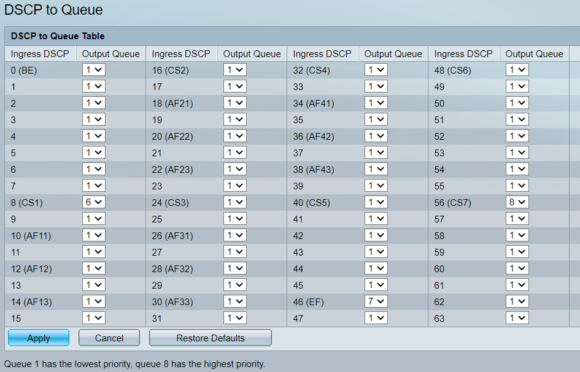This screenshot has width=580, height=372.
Task: Click the DSCP value '52' cell
Action: (x=439, y=137)
